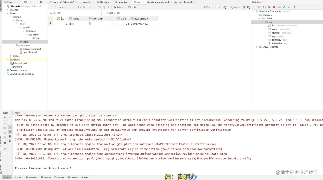Collapse all in Project panel toolbar
Viewport: 323px width, 180px height.
coord(35,2)
